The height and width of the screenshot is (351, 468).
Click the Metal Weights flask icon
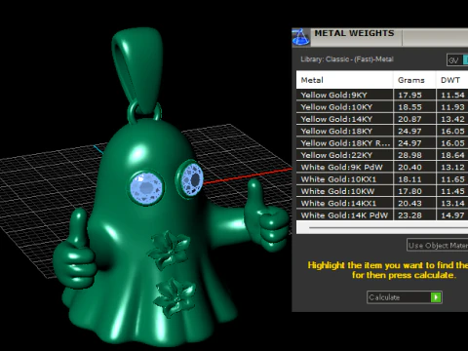point(300,37)
